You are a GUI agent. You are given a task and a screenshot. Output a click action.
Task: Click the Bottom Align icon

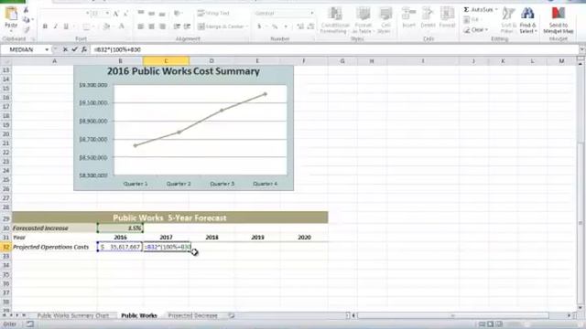(x=162, y=14)
